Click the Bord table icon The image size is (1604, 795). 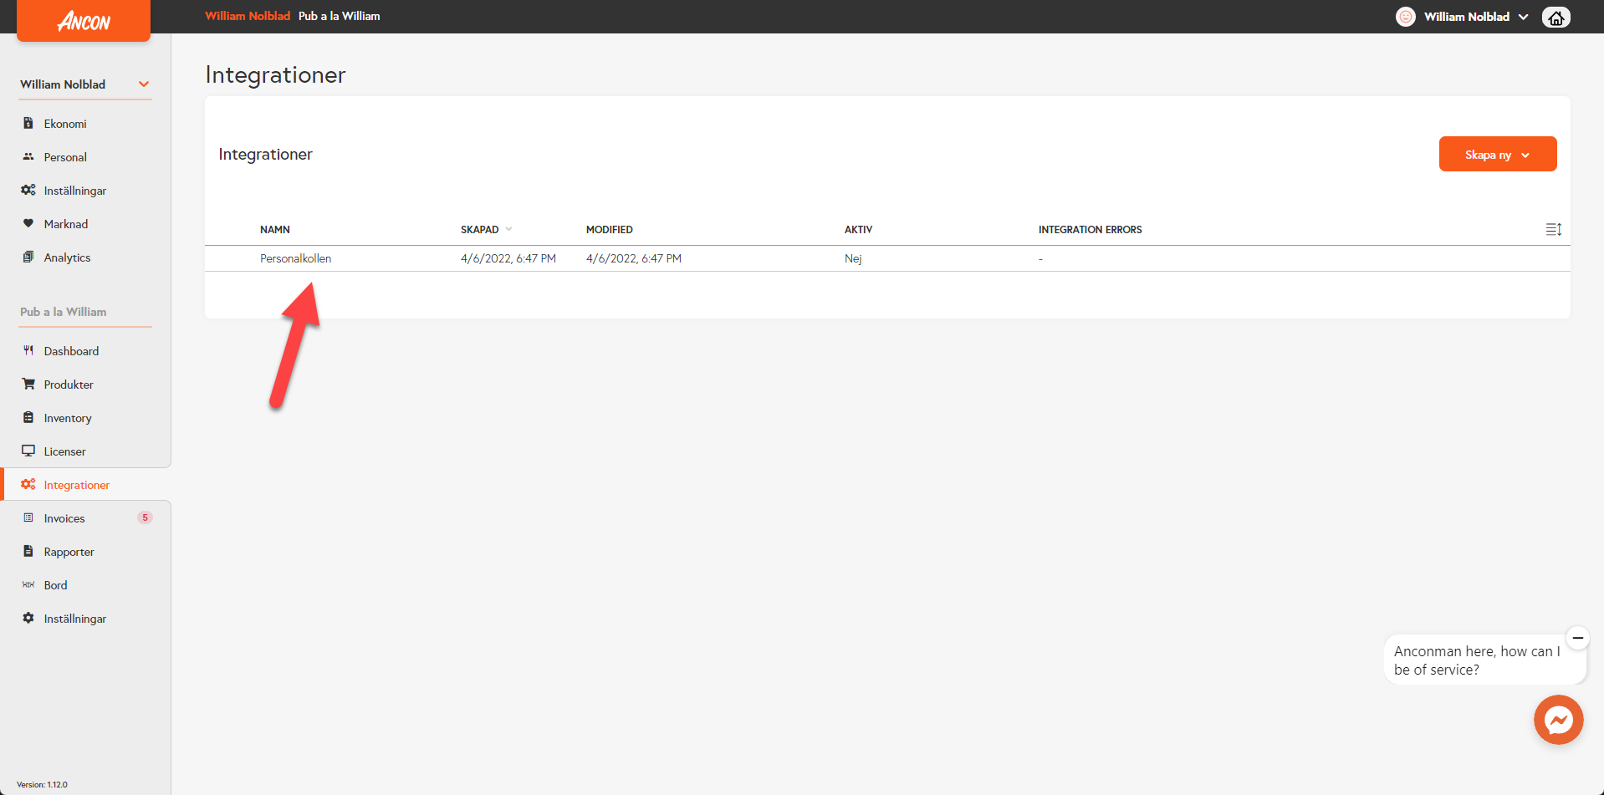tap(28, 584)
